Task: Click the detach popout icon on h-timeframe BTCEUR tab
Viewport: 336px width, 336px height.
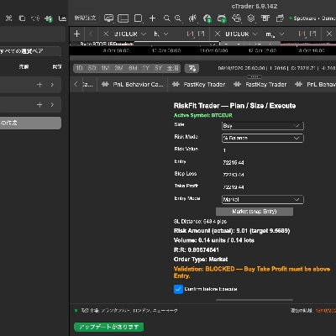Action: [201, 34]
